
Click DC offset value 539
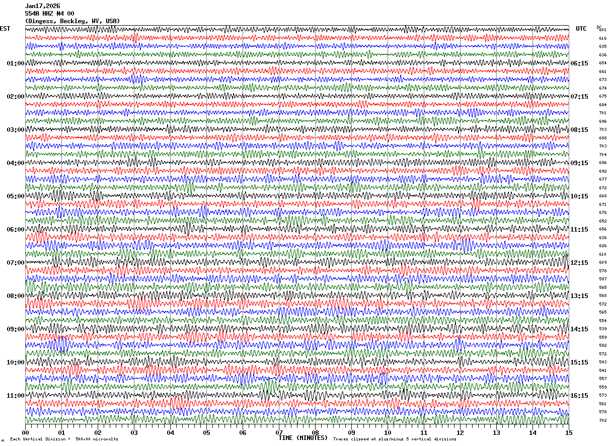click(603, 329)
